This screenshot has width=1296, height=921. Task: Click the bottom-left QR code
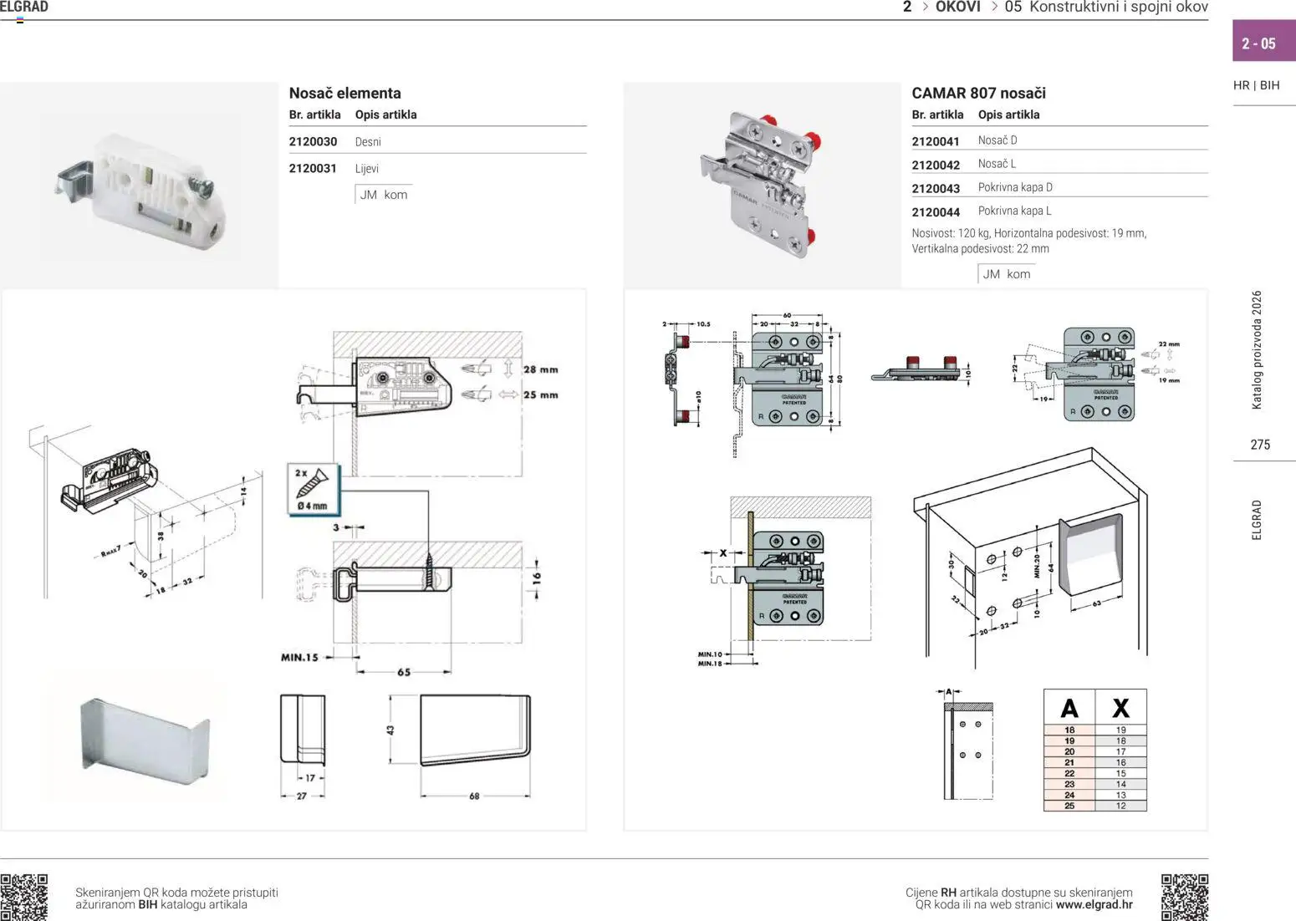23,897
